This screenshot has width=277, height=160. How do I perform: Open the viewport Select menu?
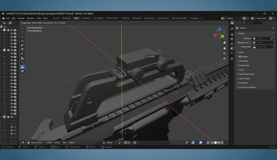click(57, 142)
